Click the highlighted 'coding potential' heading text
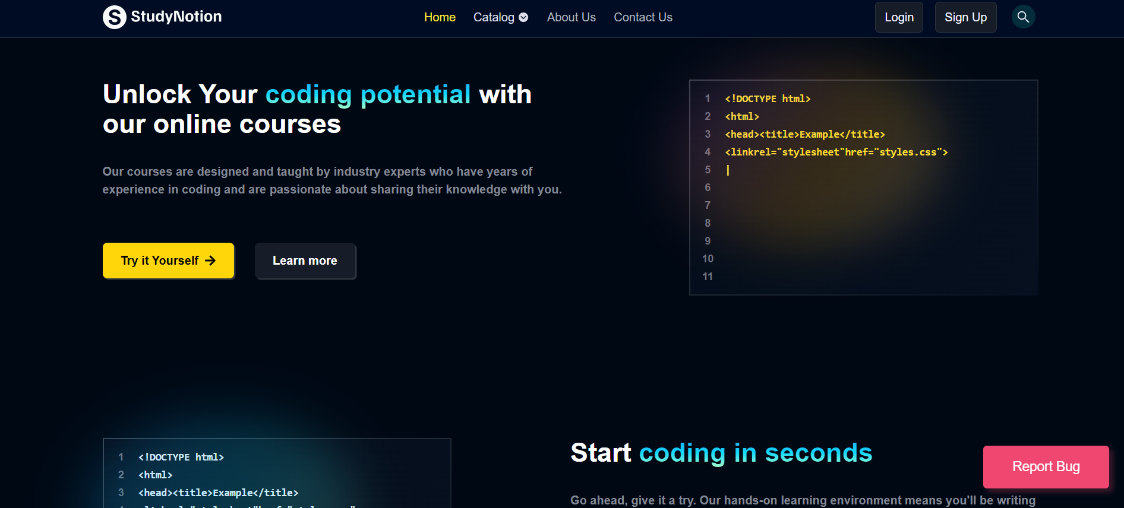This screenshot has width=1124, height=508. [x=368, y=95]
